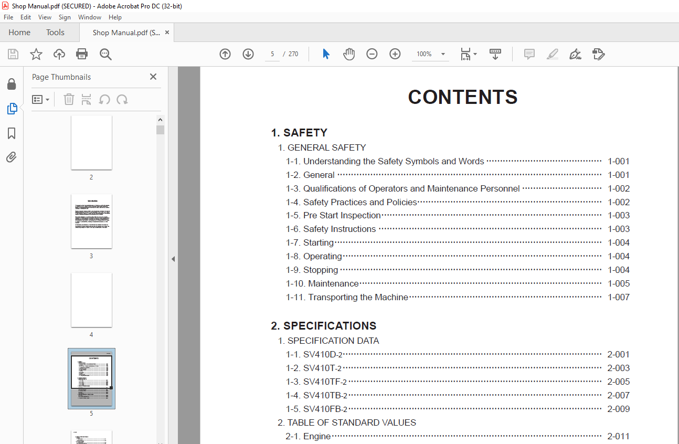Open security lock panel in sidebar

coord(12,84)
